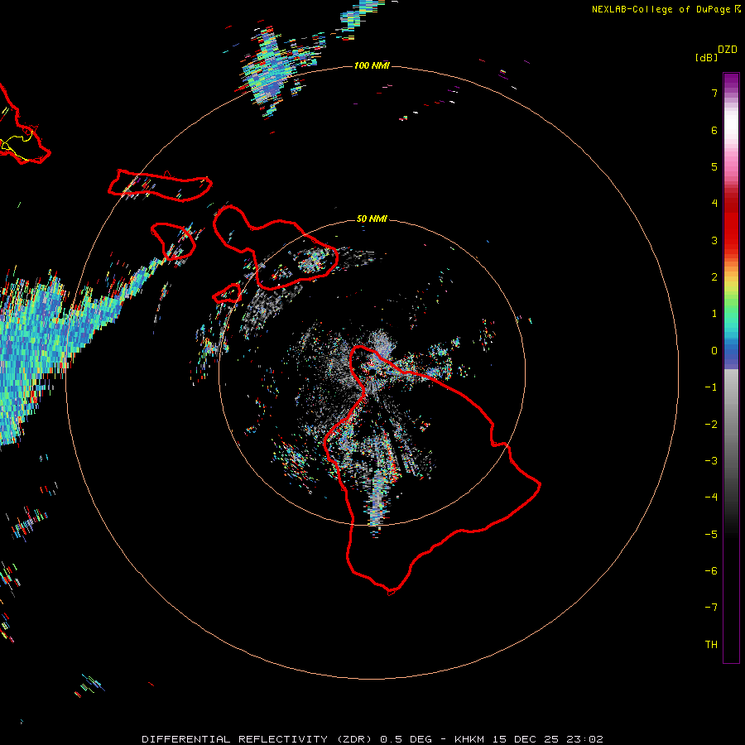This screenshot has width=745, height=745.
Task: Click the [dB] units label
Action: 707,57
